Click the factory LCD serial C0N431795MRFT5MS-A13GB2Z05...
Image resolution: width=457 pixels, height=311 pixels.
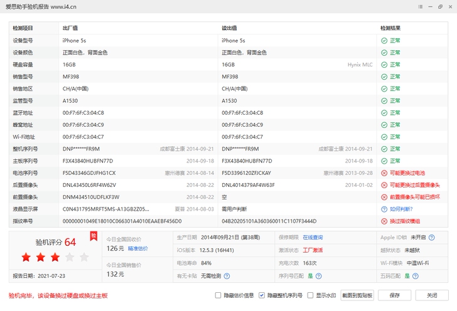pos(106,209)
